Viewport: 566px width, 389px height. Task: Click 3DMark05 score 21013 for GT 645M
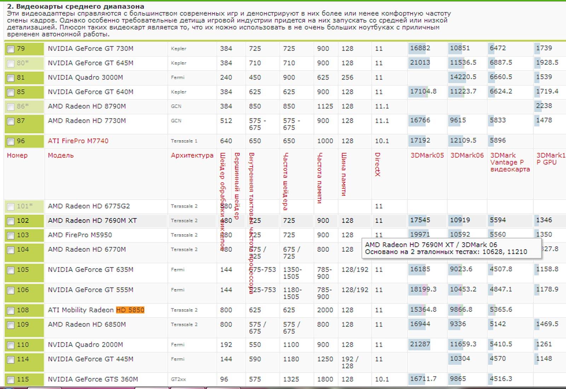(x=420, y=63)
